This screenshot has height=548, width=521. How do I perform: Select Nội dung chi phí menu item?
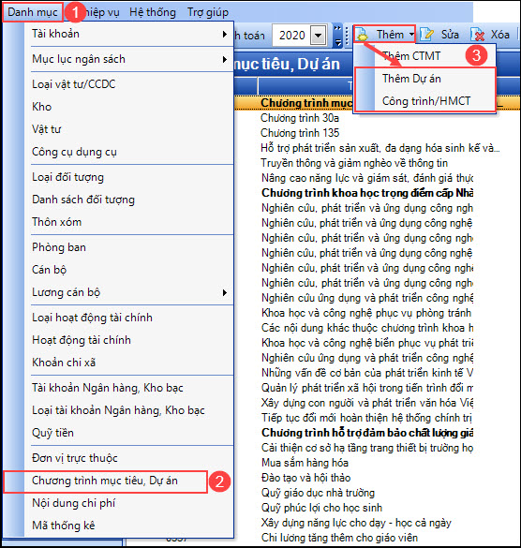point(73,503)
